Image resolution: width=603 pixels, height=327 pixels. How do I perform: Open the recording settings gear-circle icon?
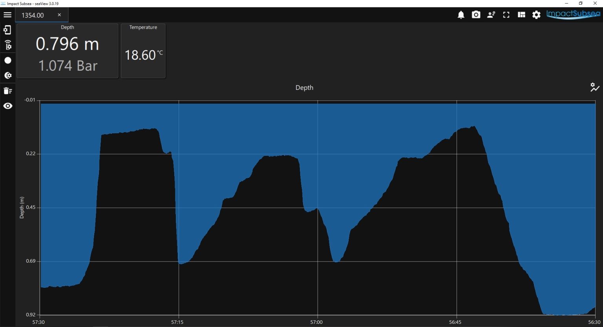pos(7,75)
